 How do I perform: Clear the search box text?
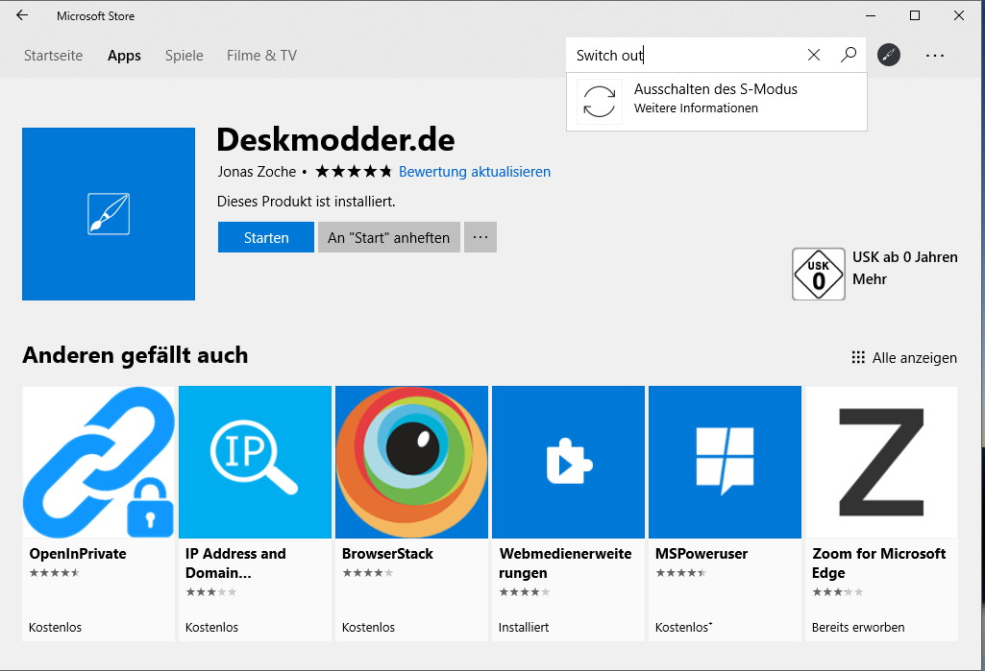click(x=814, y=56)
